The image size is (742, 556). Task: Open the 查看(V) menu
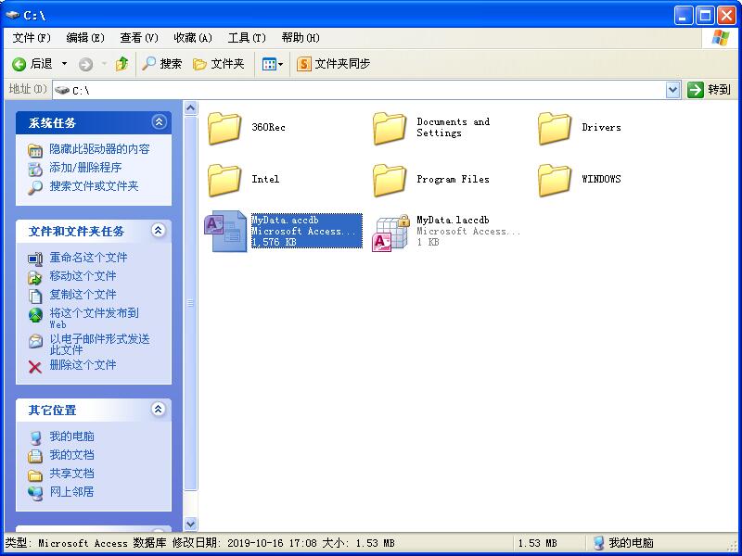[x=139, y=38]
